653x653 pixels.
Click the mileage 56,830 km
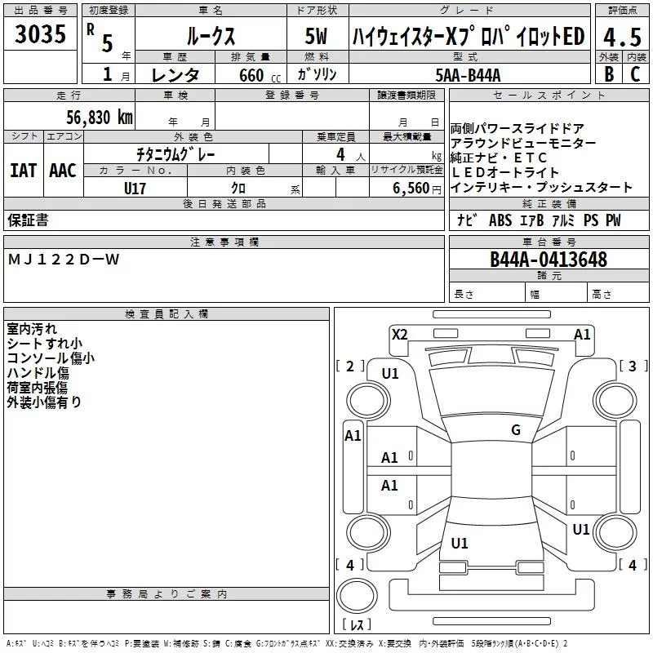tap(100, 118)
